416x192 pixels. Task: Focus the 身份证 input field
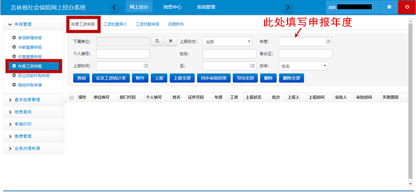click(305, 54)
